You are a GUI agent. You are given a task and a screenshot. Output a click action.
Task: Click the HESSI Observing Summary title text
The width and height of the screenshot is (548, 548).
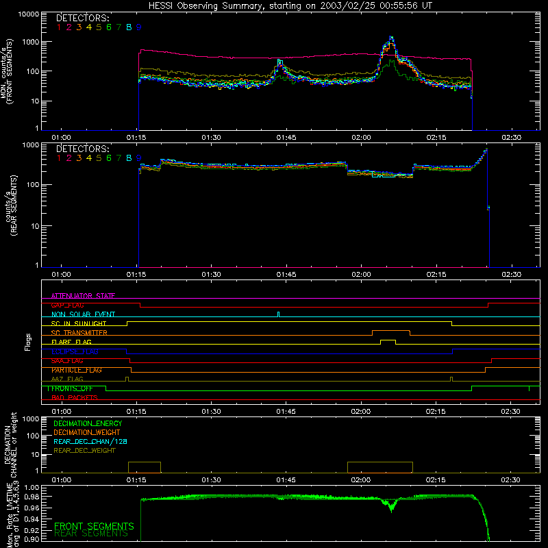tap(290, 6)
